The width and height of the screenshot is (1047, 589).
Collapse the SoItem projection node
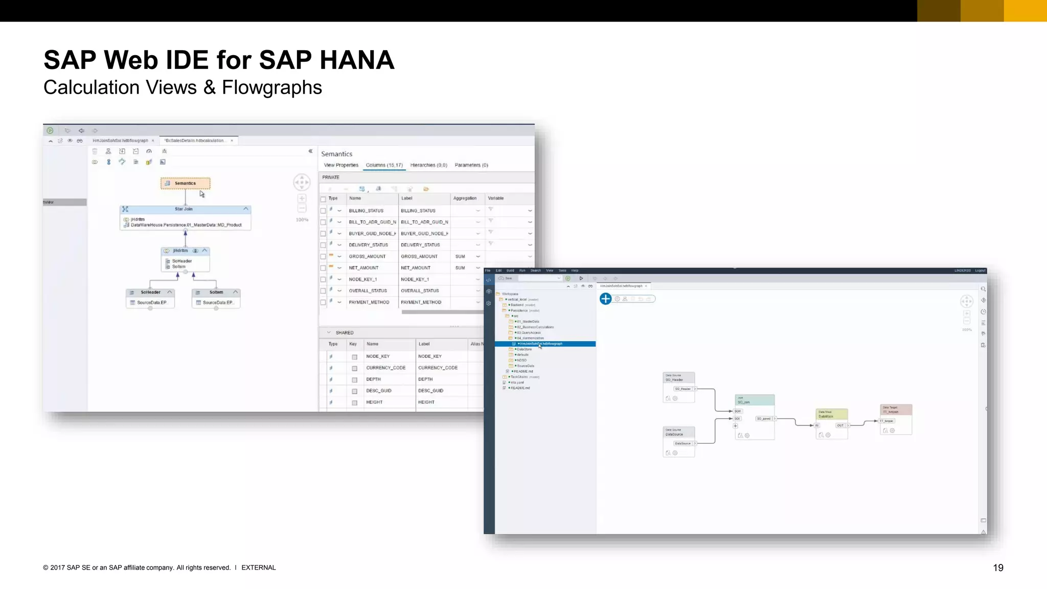click(x=235, y=292)
